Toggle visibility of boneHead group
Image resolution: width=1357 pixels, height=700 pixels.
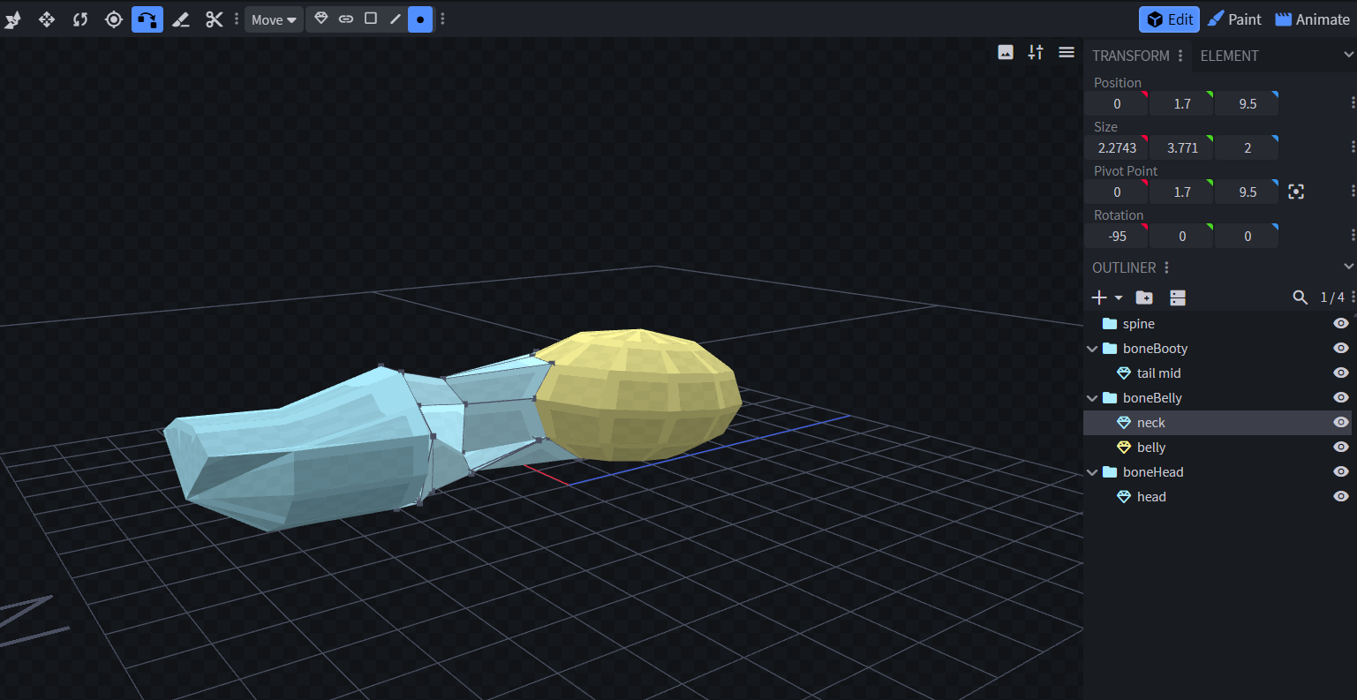click(1341, 472)
